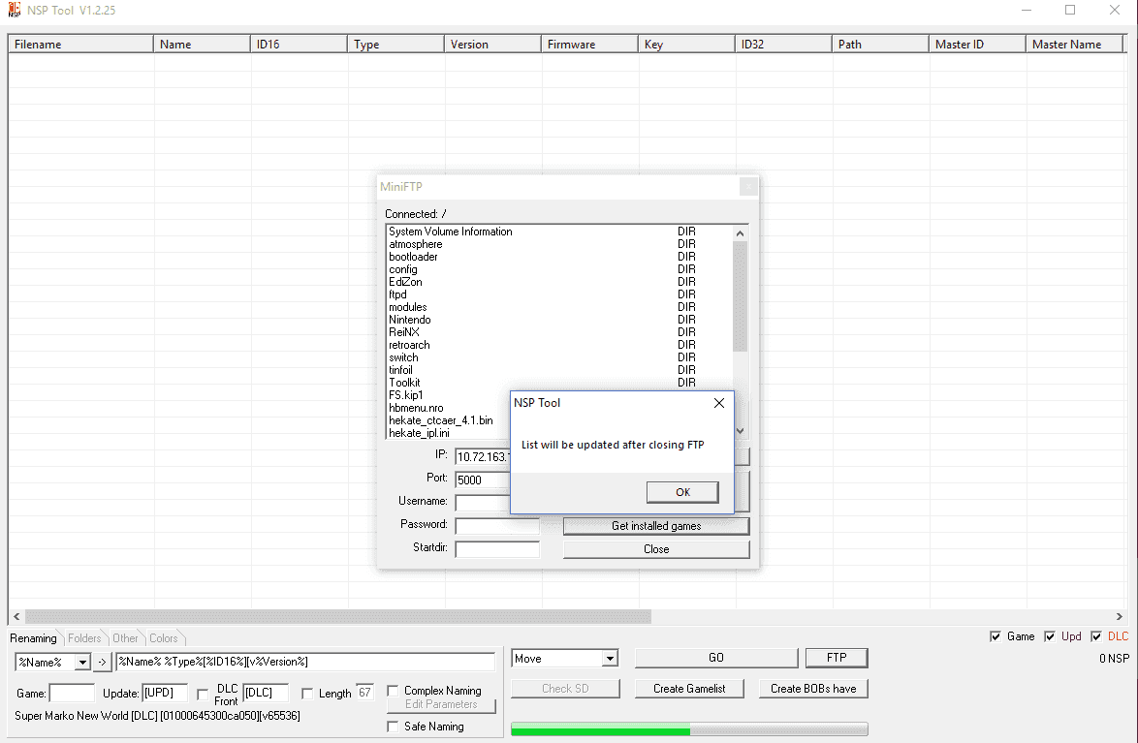Click the Username field in MiniFTP
Screen dimensions: 1138x743
(483, 503)
